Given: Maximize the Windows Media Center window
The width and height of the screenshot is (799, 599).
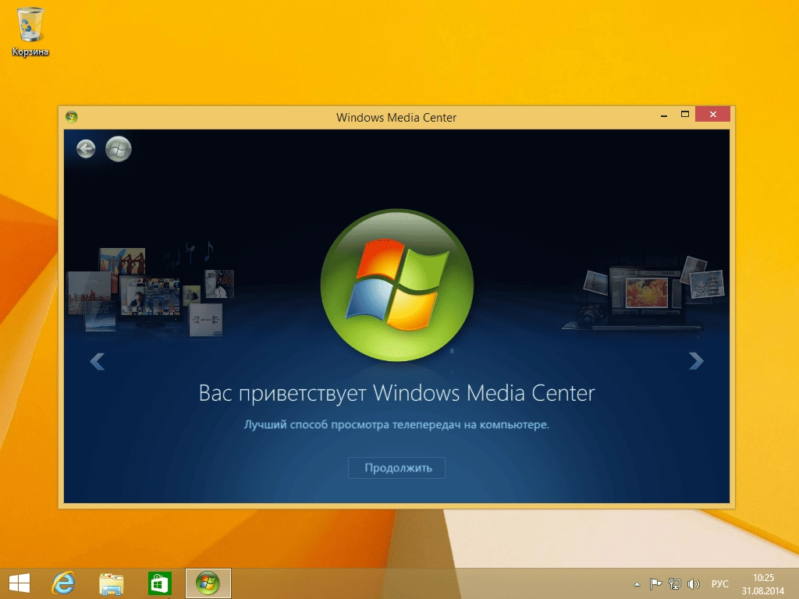Looking at the screenshot, I should coord(685,115).
